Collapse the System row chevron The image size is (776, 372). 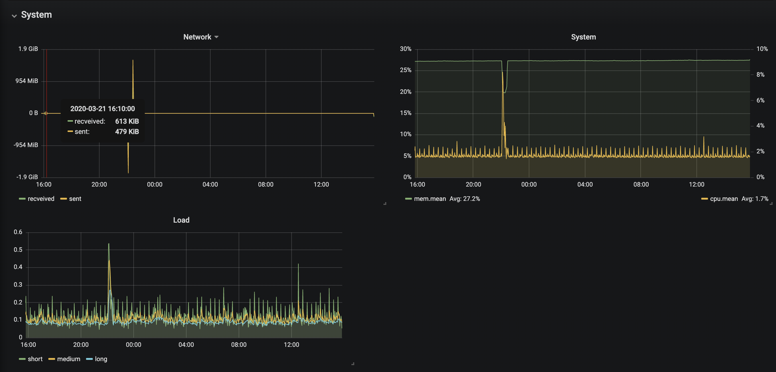tap(14, 16)
